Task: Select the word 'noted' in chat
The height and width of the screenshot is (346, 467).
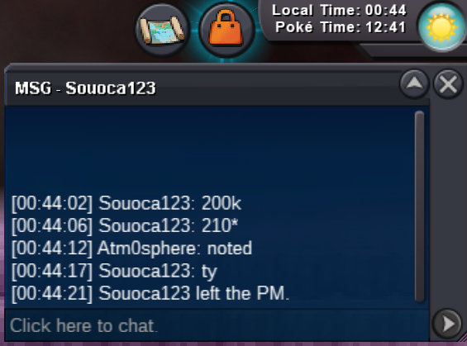Action: coord(229,248)
